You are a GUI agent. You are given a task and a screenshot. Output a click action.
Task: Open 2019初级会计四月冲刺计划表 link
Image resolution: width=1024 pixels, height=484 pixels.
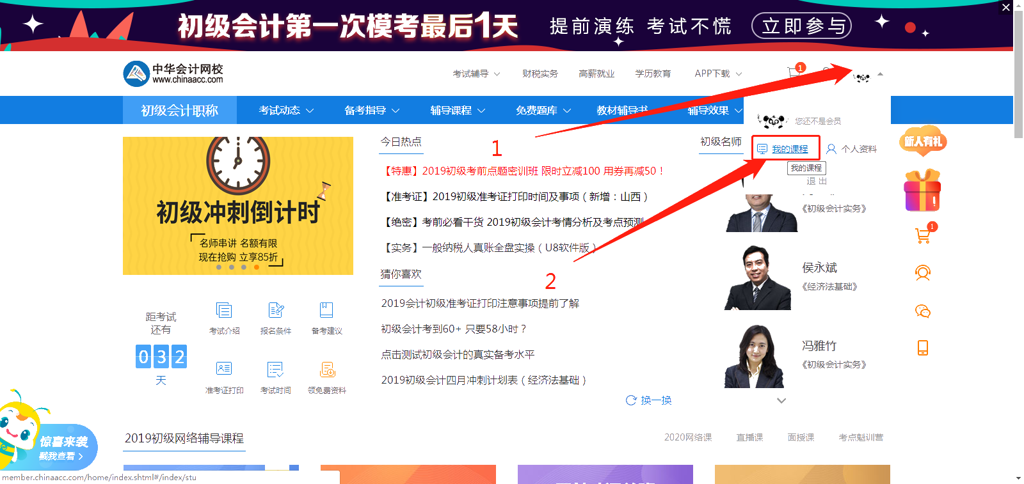(x=484, y=380)
